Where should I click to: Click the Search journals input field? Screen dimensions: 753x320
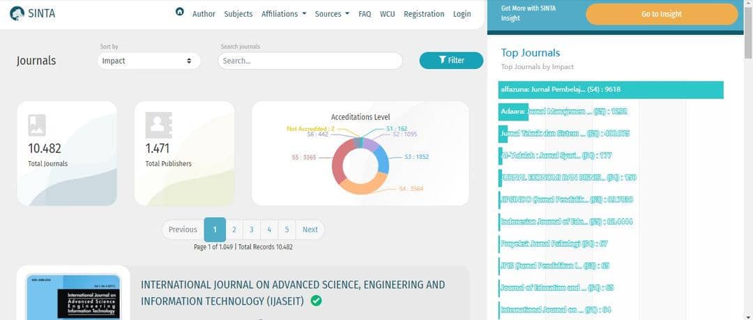[310, 61]
